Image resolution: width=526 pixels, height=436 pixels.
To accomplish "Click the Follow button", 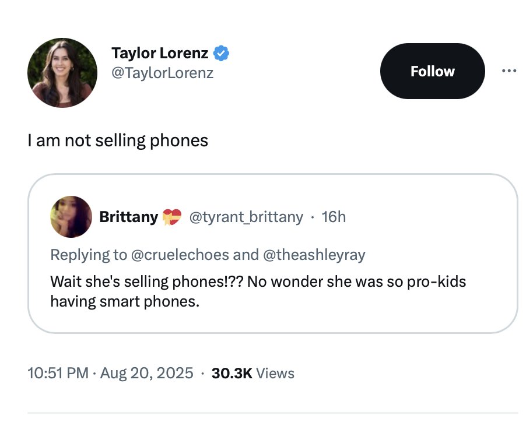I will [x=433, y=71].
